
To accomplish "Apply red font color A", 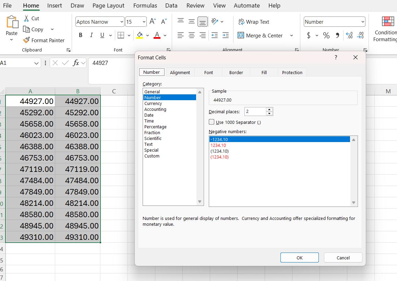I will coord(157,35).
